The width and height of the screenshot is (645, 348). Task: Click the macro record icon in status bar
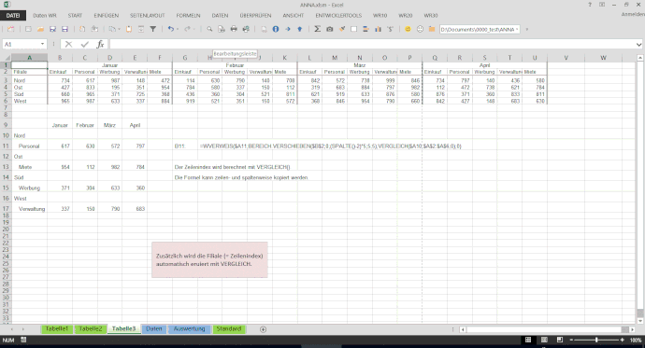tap(23, 340)
